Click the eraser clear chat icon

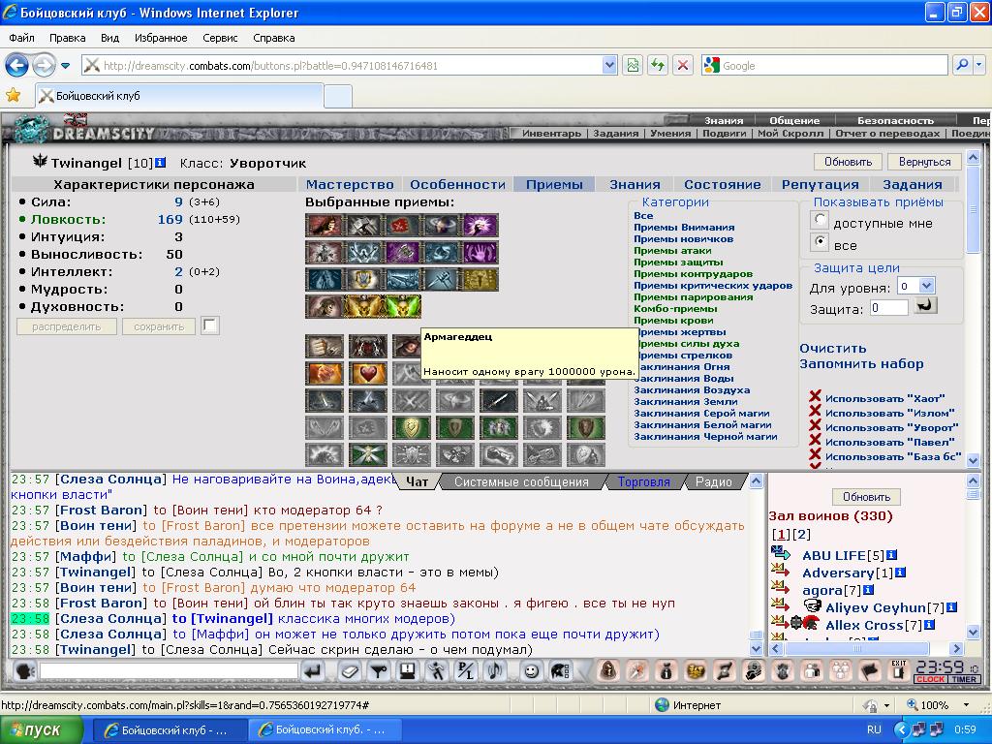pyautogui.click(x=349, y=670)
